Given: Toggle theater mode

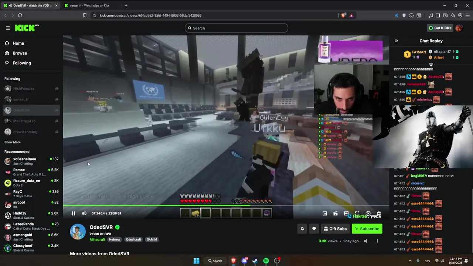Looking at the screenshot, I should point(346,213).
